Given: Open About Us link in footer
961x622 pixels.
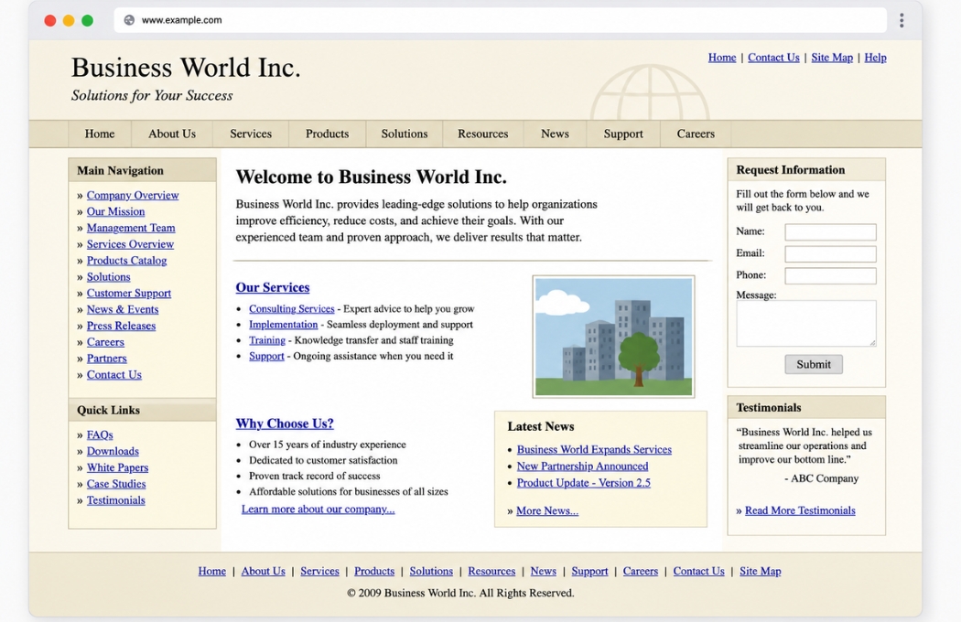Looking at the screenshot, I should (263, 571).
